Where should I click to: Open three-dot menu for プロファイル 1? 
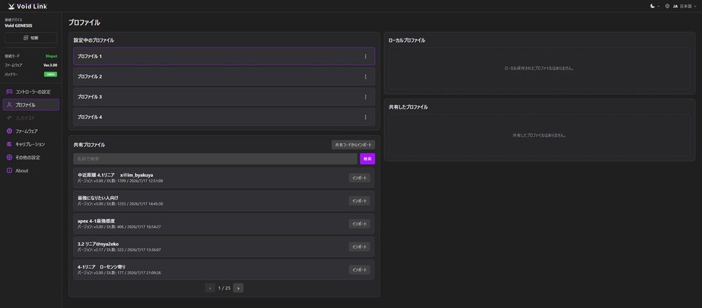point(365,56)
